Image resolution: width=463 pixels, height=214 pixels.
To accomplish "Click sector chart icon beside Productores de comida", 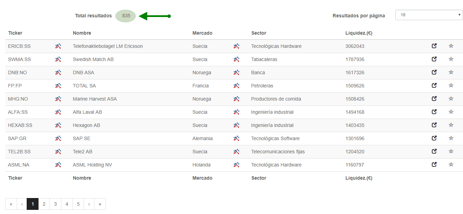I will click(x=237, y=99).
